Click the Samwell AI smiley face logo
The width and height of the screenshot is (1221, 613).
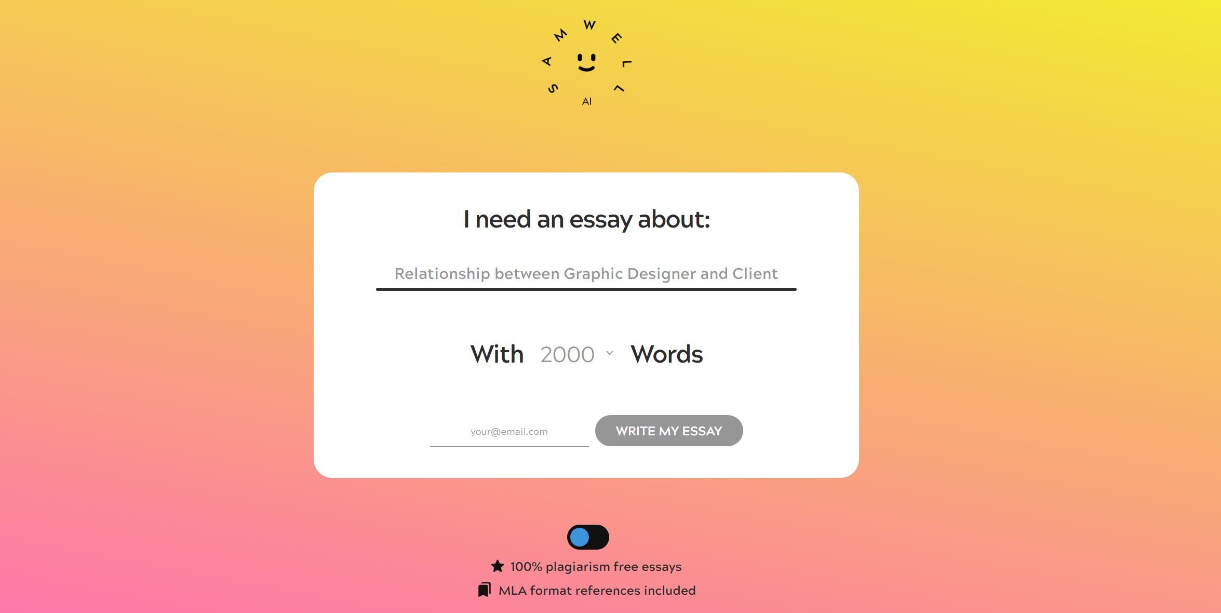point(587,62)
